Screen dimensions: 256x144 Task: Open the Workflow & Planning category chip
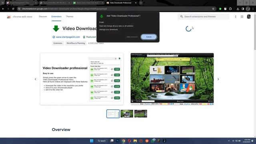point(76,43)
